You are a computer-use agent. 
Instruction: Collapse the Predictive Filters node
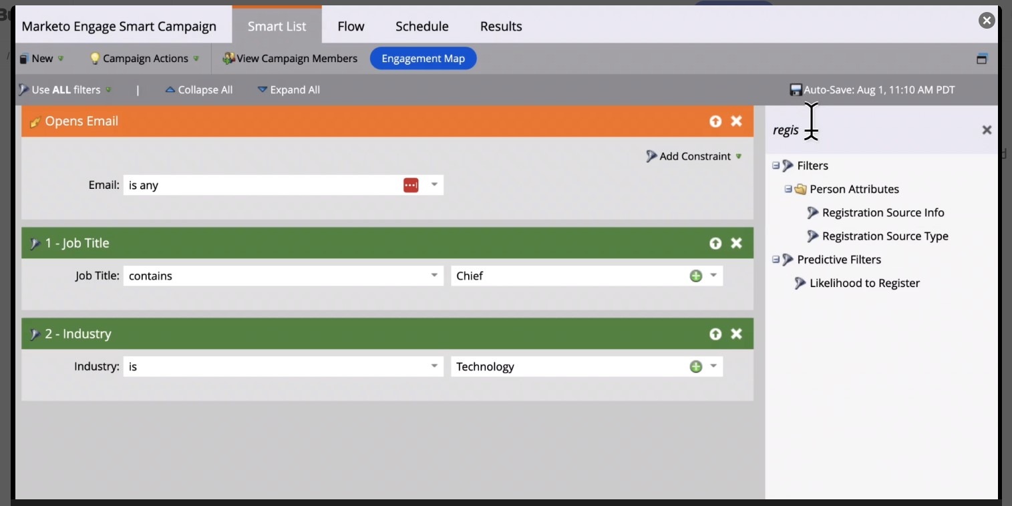[776, 259]
